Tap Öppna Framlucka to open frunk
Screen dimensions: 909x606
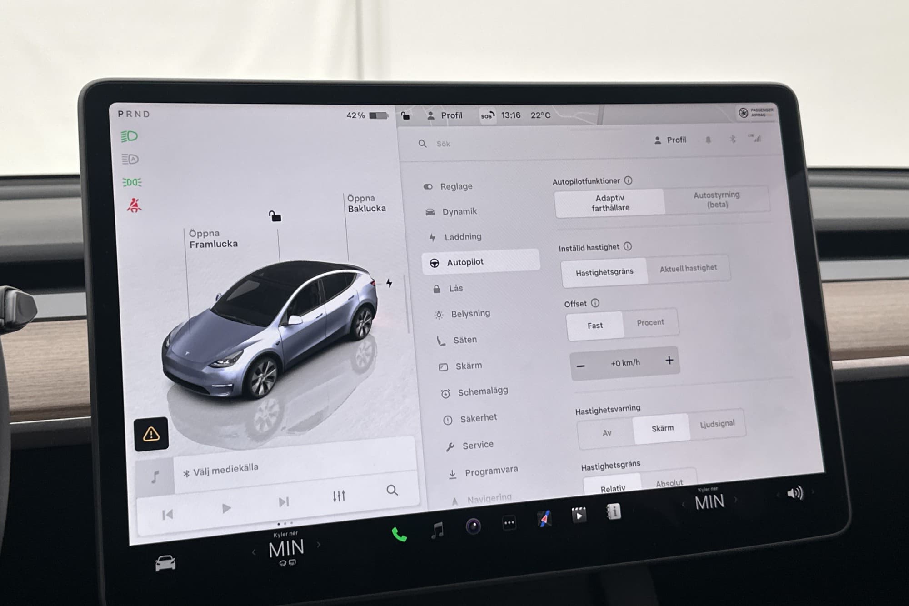(213, 239)
